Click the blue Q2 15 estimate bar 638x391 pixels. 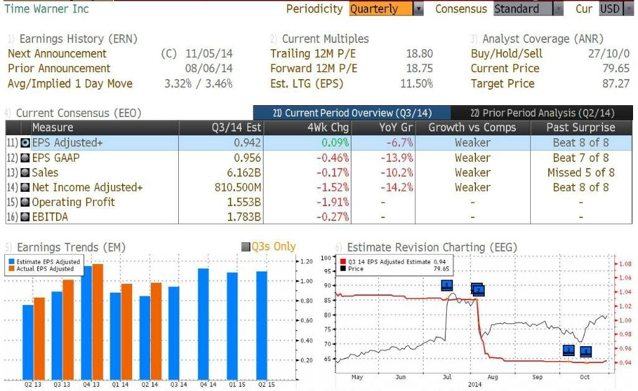click(262, 325)
